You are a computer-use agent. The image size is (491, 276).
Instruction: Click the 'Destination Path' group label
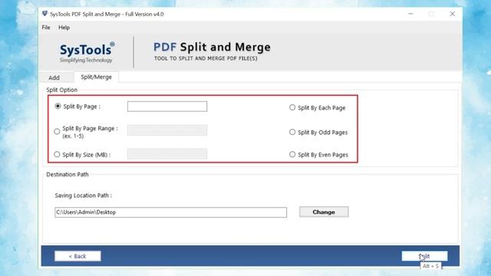coord(68,174)
